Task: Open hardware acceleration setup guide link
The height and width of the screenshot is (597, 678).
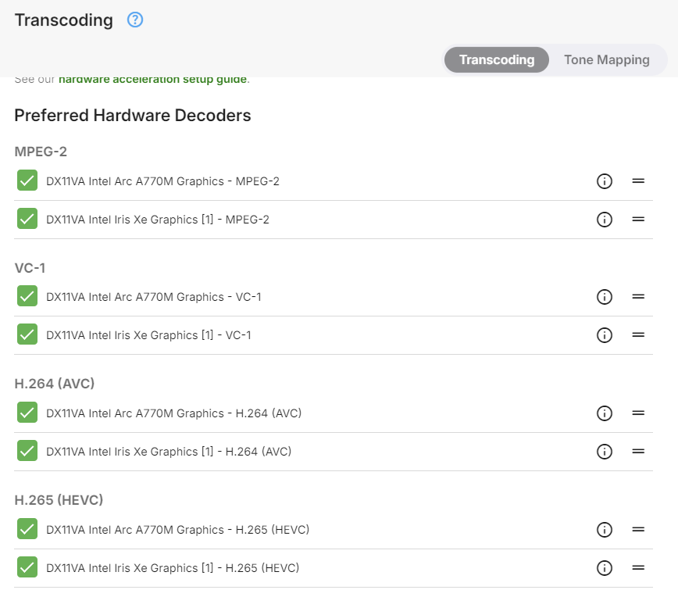Action: click(x=153, y=80)
